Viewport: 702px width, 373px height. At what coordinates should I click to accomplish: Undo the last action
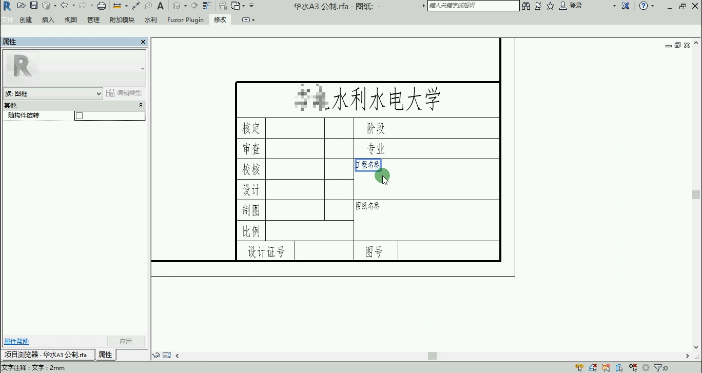[x=64, y=6]
